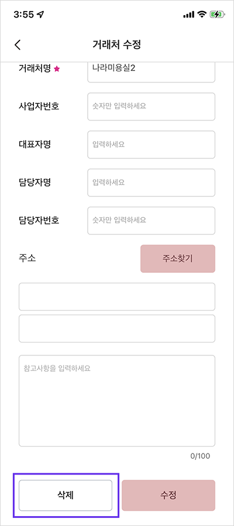This screenshot has width=234, height=526.
Task: Tap the 거래처 수정 page title
Action: (x=116, y=44)
